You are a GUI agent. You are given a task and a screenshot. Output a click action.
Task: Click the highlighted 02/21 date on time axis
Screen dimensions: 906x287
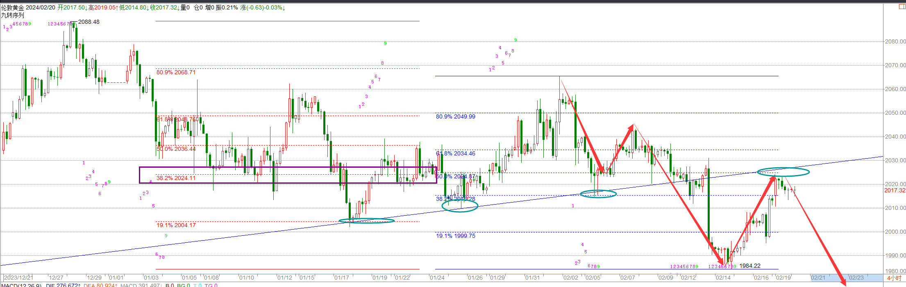tap(818, 278)
